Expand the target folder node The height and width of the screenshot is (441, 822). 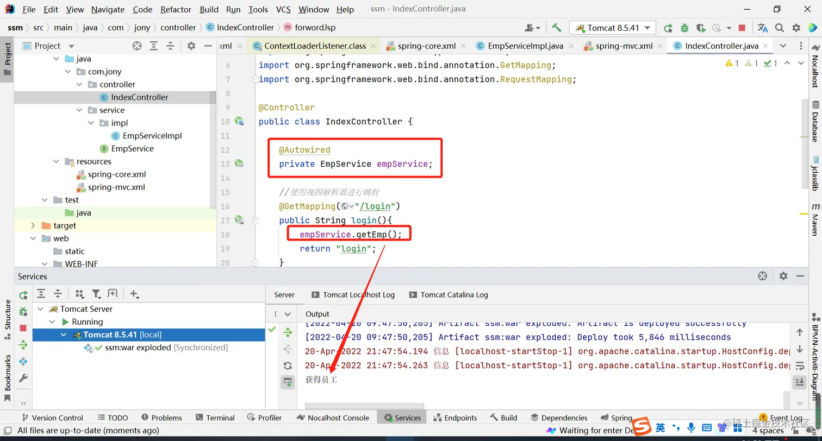click(33, 225)
